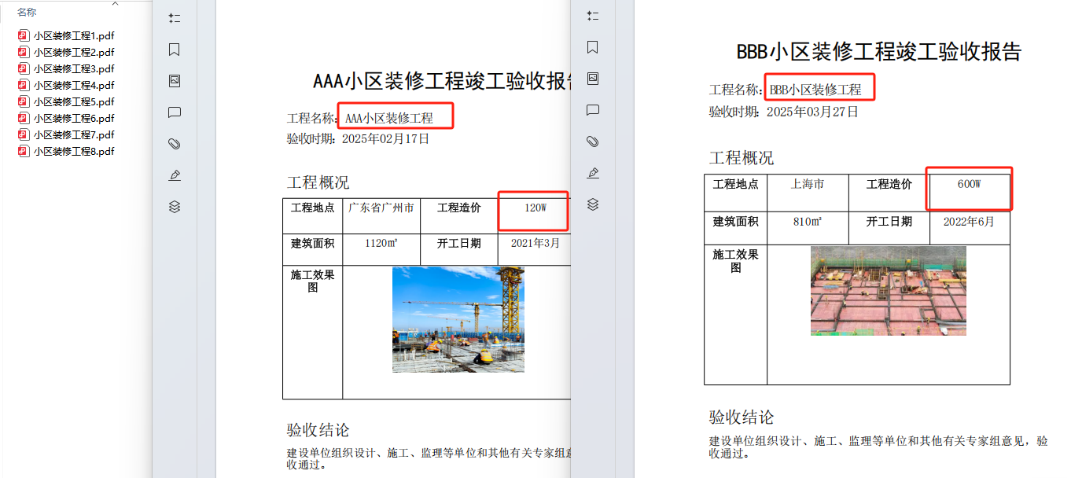Image resolution: width=1071 pixels, height=478 pixels.
Task: Show the images panel in left viewer
Action: (175, 80)
